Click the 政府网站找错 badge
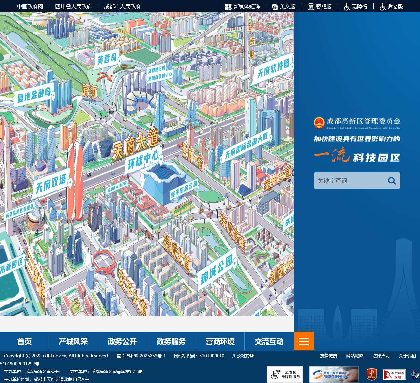This screenshot has width=420, height=383. pos(394,374)
